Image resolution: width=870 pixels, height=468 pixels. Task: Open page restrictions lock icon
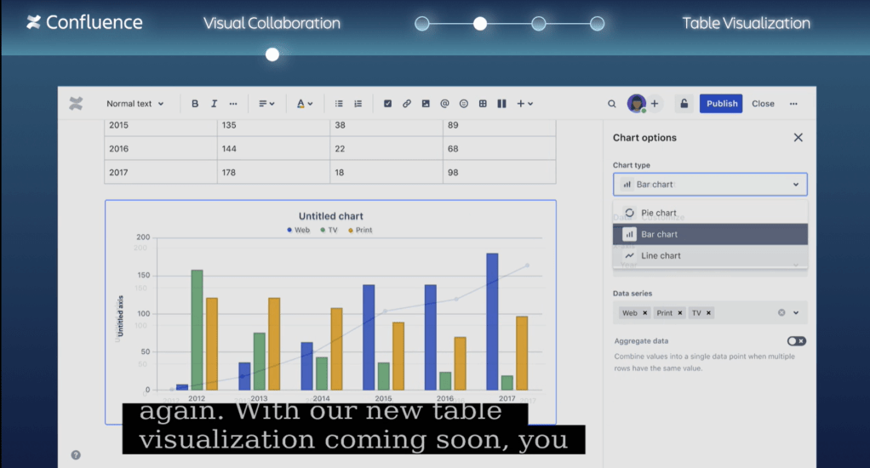tap(683, 104)
